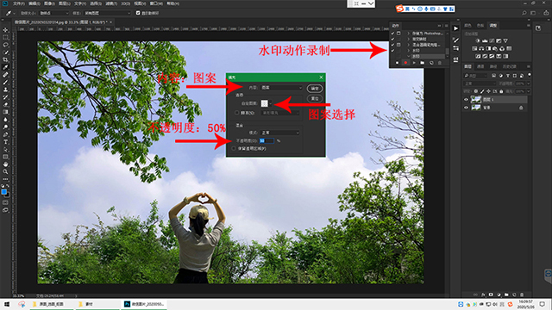552x310 pixels.
Task: Click the play action triangle in Actions panel
Action: click(414, 63)
